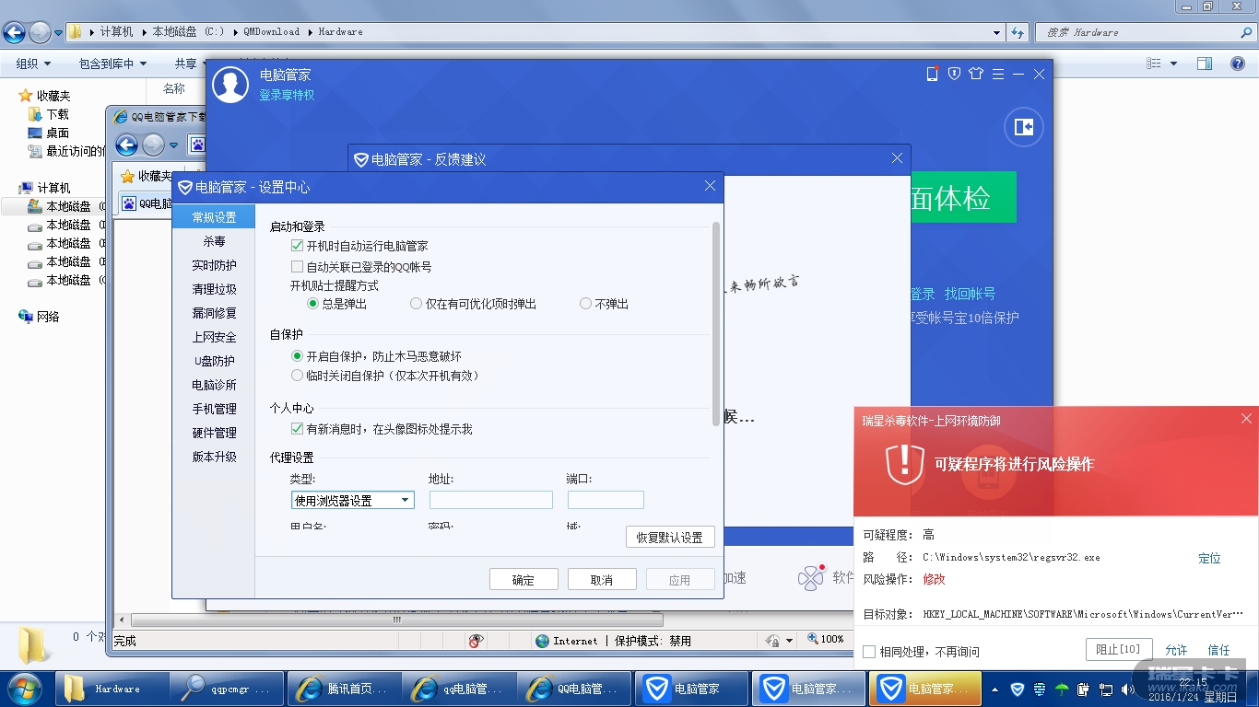
Task: Open the skin (T-shirt) icon in 电脑管家
Action: (x=976, y=74)
